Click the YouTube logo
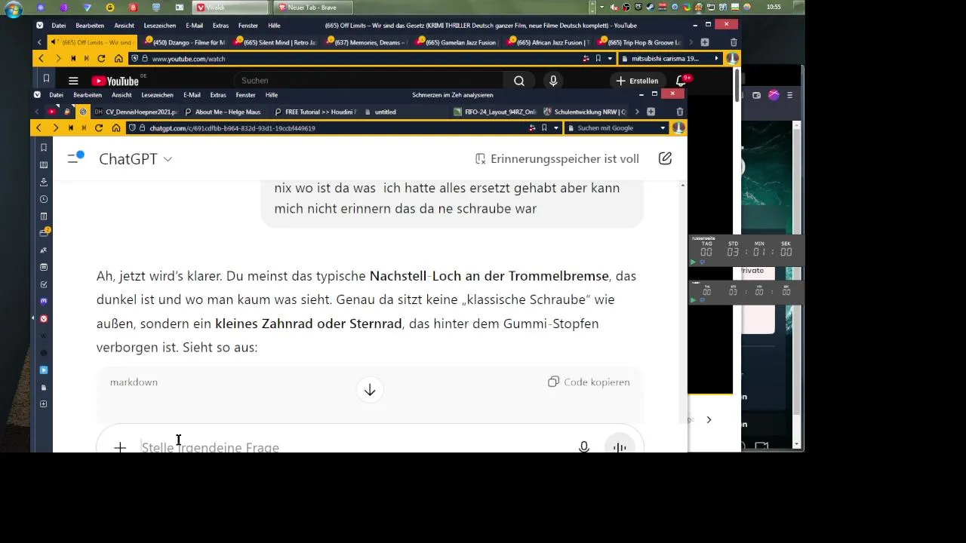The width and height of the screenshot is (966, 543). point(115,81)
